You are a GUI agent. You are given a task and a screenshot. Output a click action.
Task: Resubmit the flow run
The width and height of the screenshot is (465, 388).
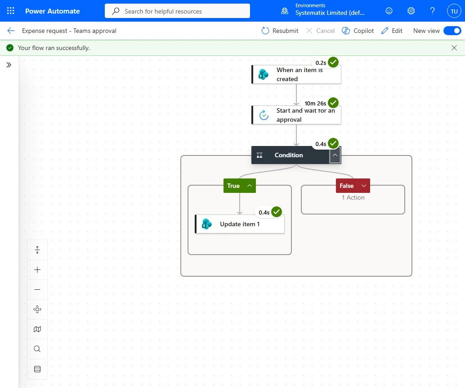tap(280, 31)
